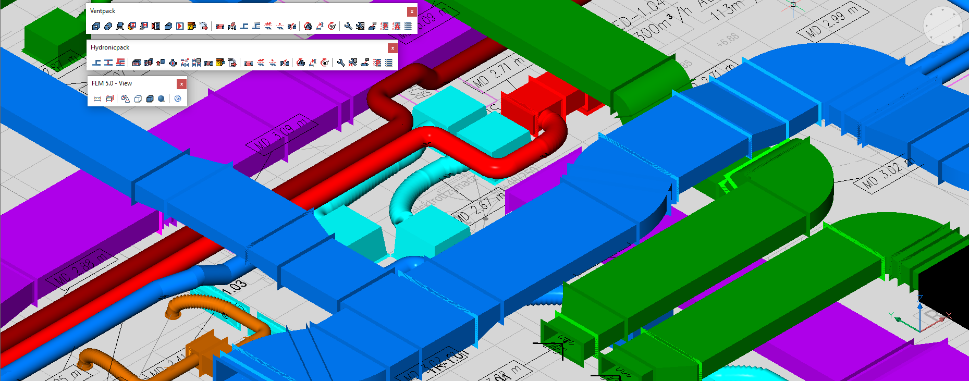The width and height of the screenshot is (969, 381).
Task: Toggle the 2D single-line display in FLM View
Action: tap(97, 99)
